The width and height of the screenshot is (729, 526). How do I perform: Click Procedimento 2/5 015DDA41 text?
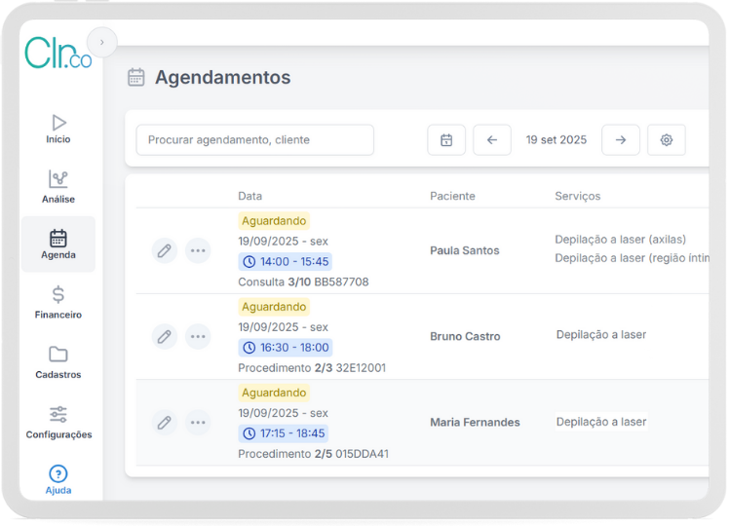tap(314, 454)
